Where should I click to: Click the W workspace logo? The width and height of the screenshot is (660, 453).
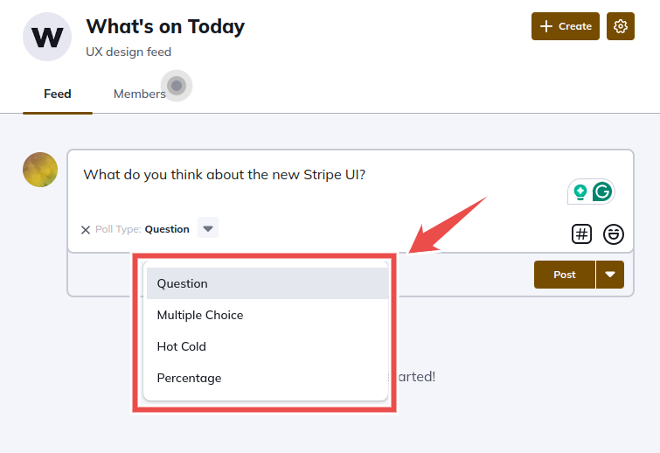pos(47,37)
